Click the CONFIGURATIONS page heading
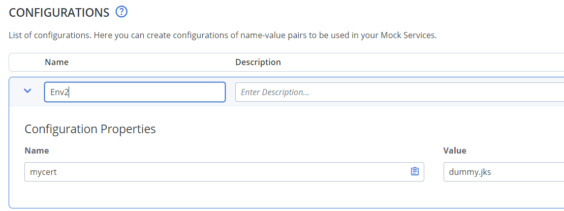Screen dimensions: 564x211 pyautogui.click(x=59, y=13)
